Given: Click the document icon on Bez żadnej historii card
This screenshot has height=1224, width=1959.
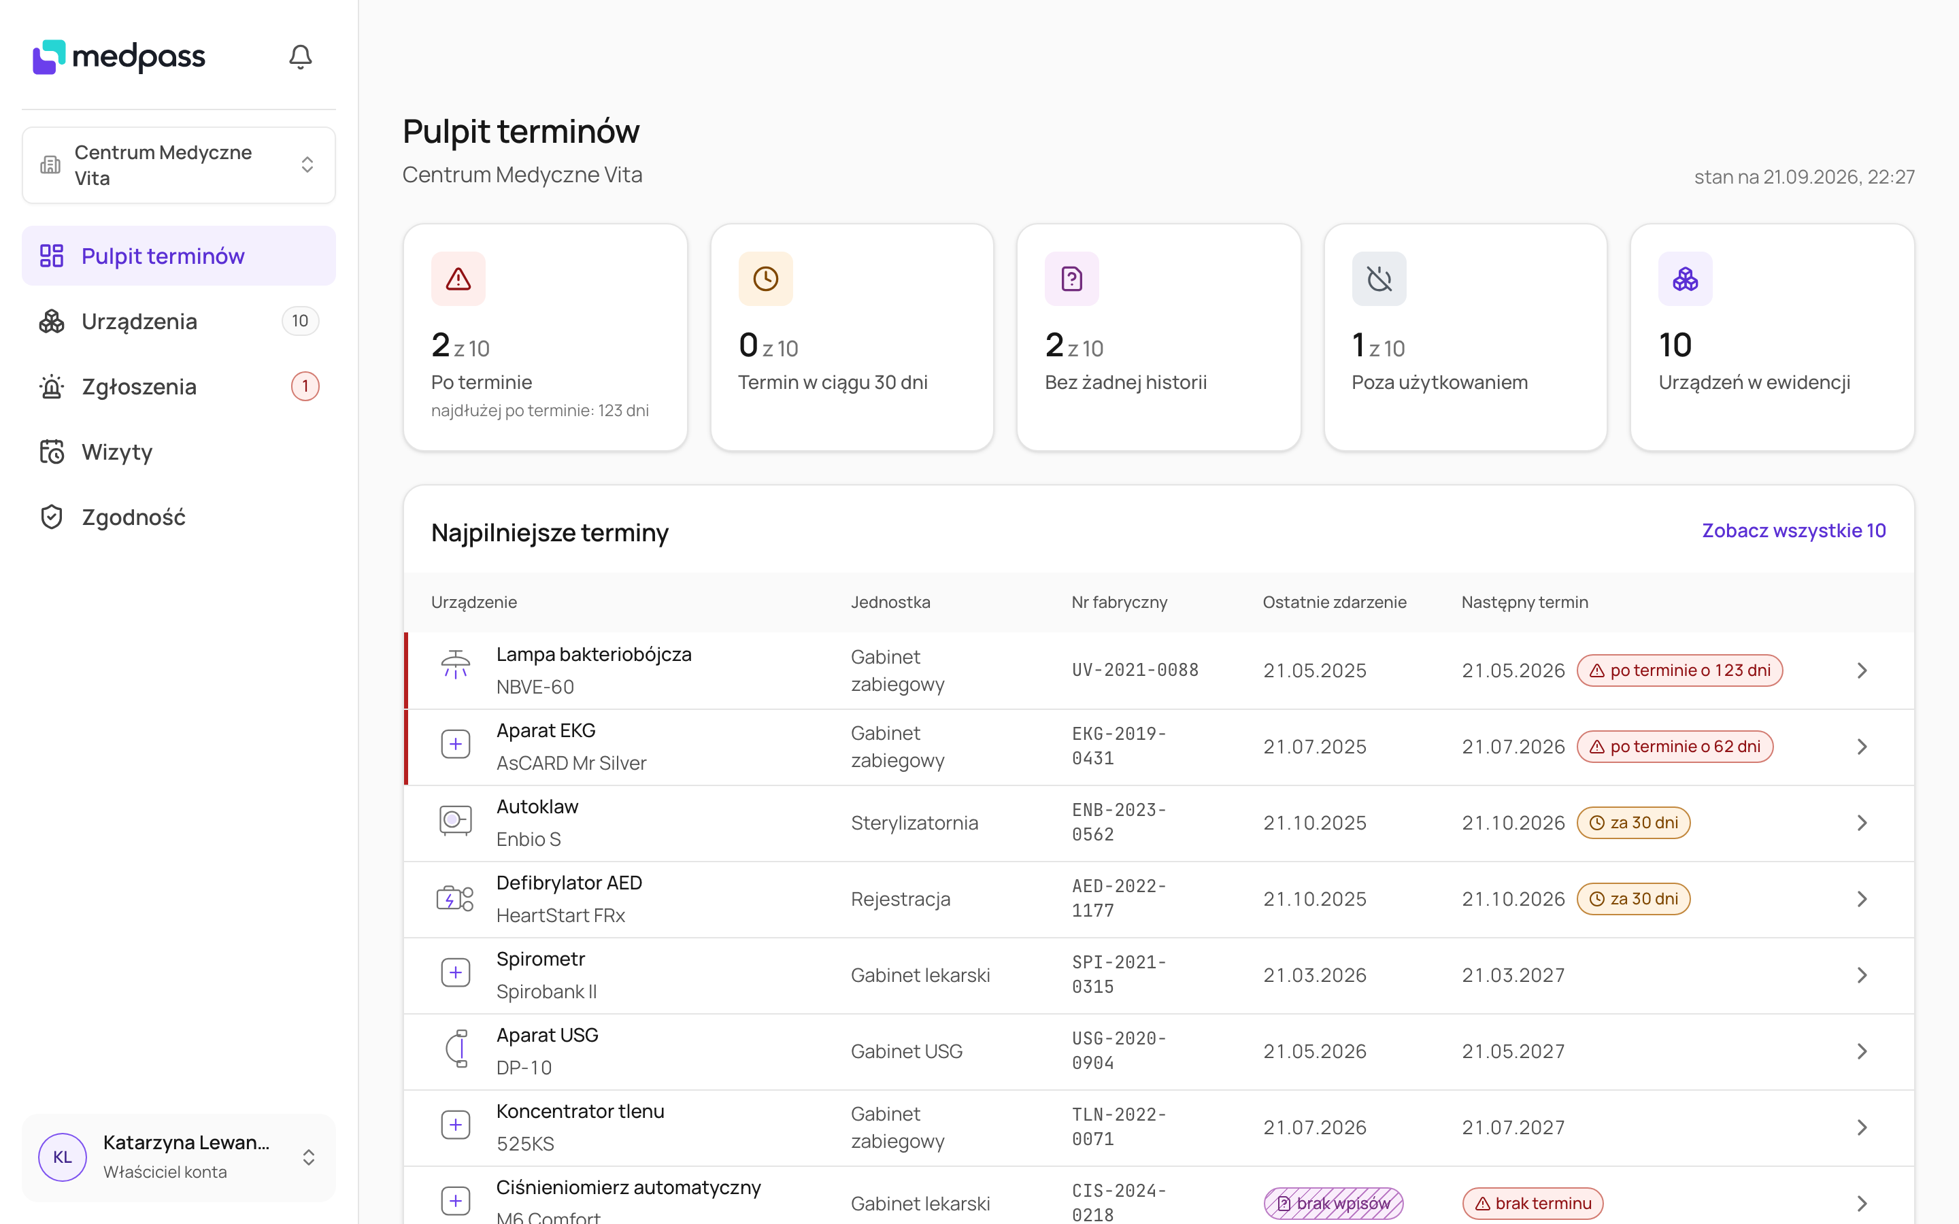Looking at the screenshot, I should (1072, 279).
